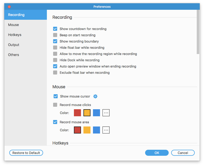Viewport: 204px width, 166px height.
Task: Open more colors for mouse area
Action: point(106,130)
